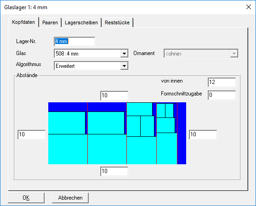The image size is (256, 206).
Task: Focus the von innen field
Action: (x=222, y=82)
